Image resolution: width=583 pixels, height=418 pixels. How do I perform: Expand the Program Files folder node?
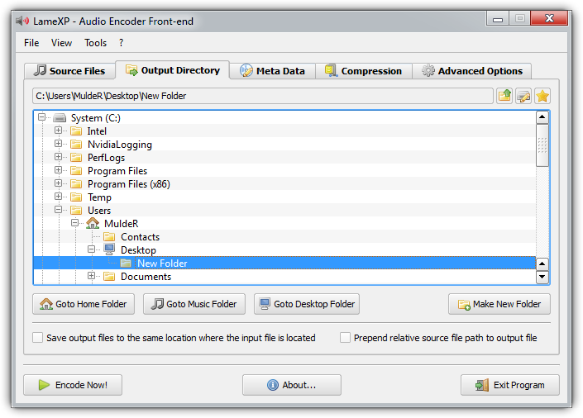coord(59,170)
